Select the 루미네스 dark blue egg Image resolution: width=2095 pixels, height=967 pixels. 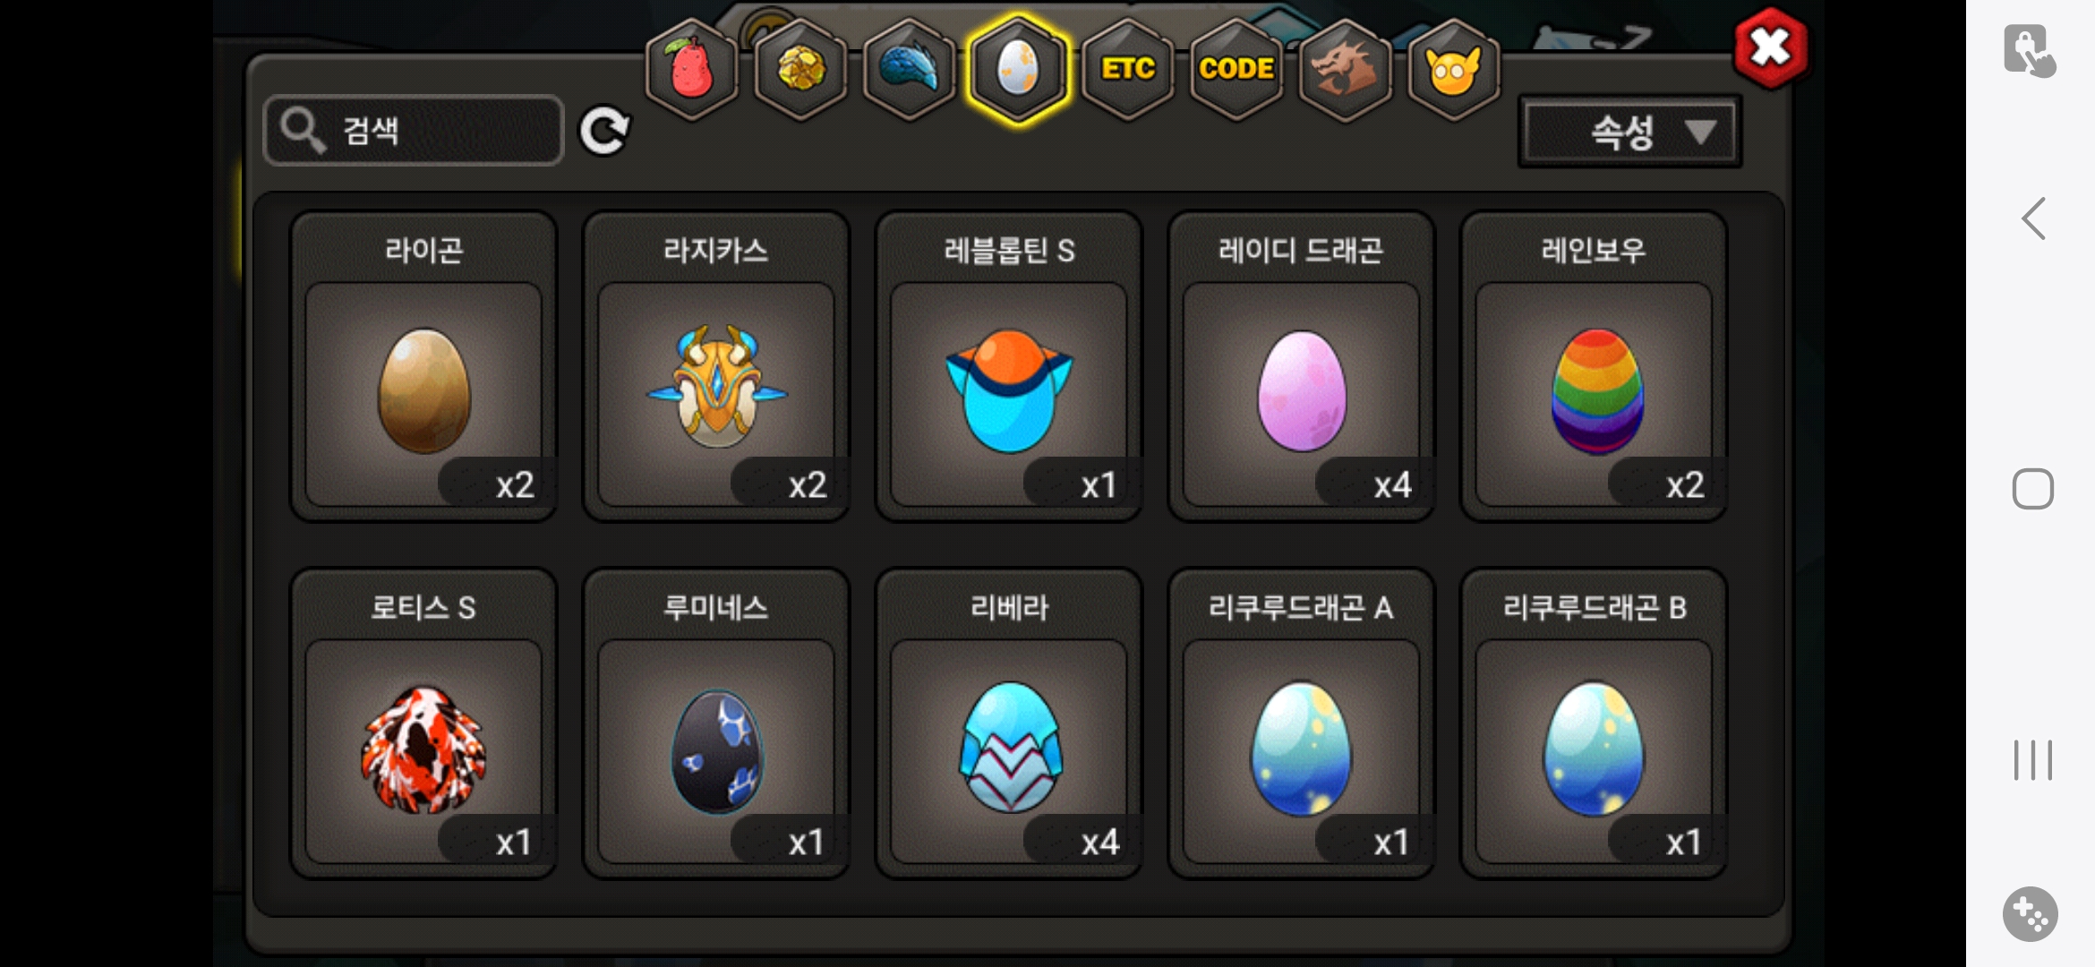pos(716,723)
